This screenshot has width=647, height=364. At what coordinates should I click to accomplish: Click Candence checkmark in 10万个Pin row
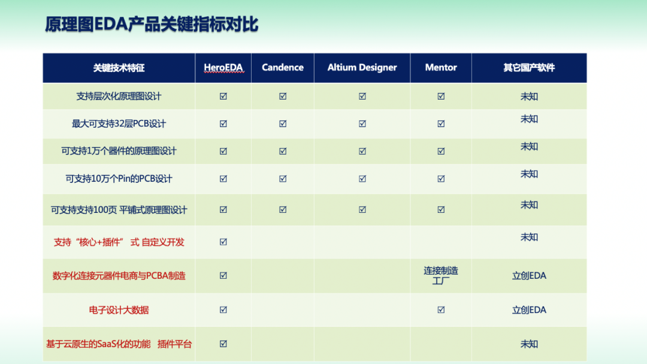pos(283,179)
